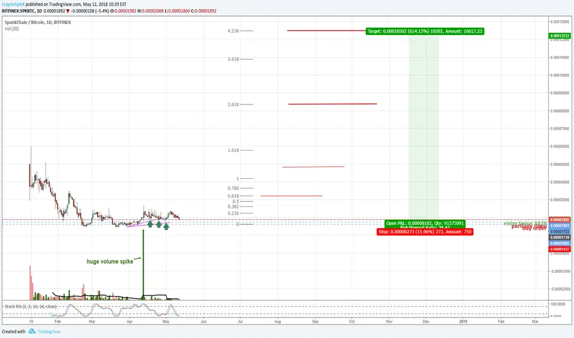Click the 100.0000 Stoch RSI scale value

[558, 304]
